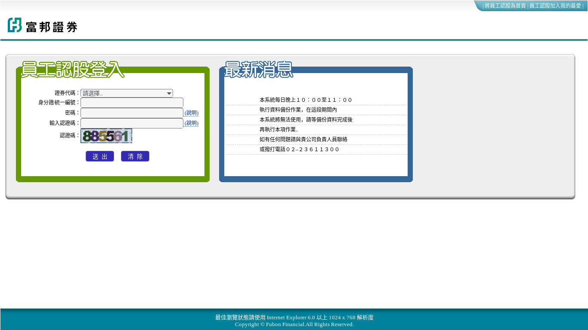Click the Copyright Fubon Financial footer text
This screenshot has width=588, height=330.
[294, 324]
